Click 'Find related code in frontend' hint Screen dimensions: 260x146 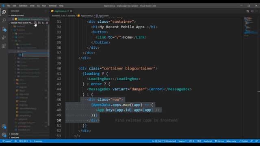pos(146,120)
